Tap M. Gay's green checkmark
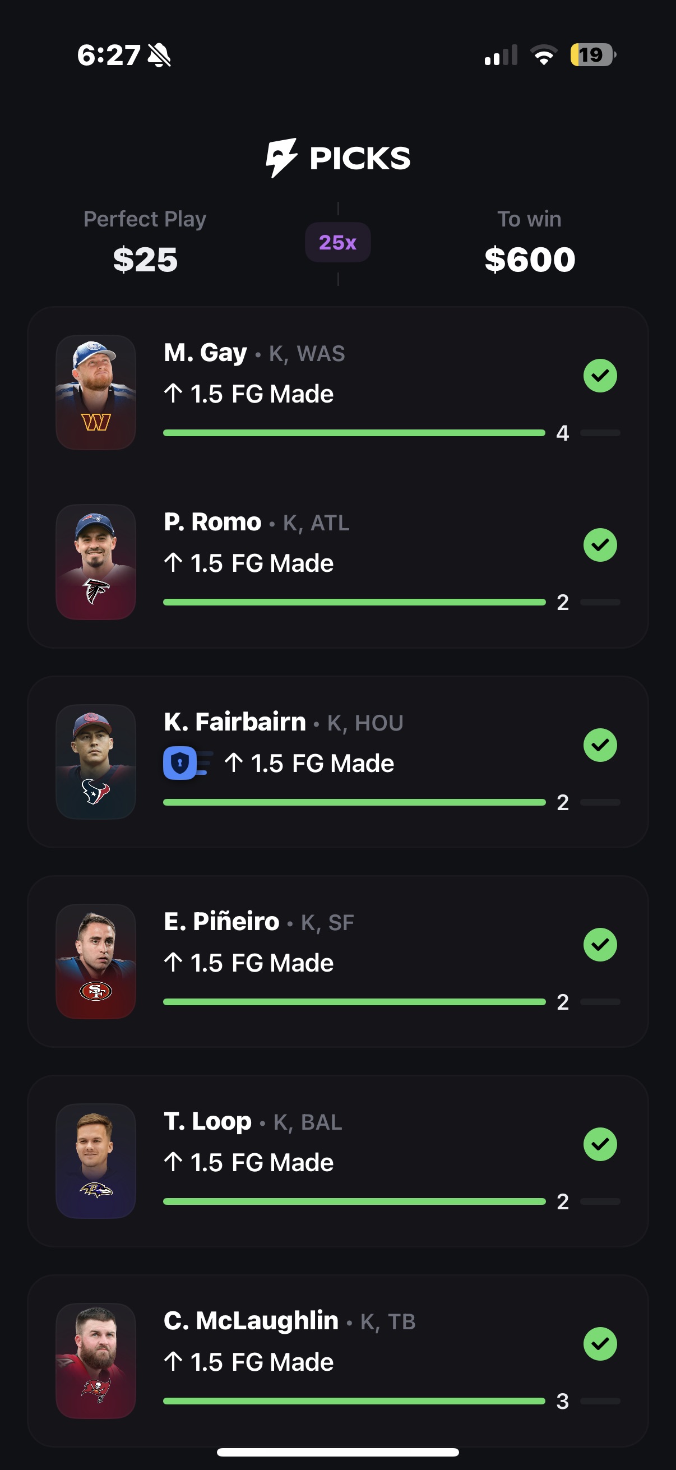The width and height of the screenshot is (676, 1470). click(x=600, y=376)
